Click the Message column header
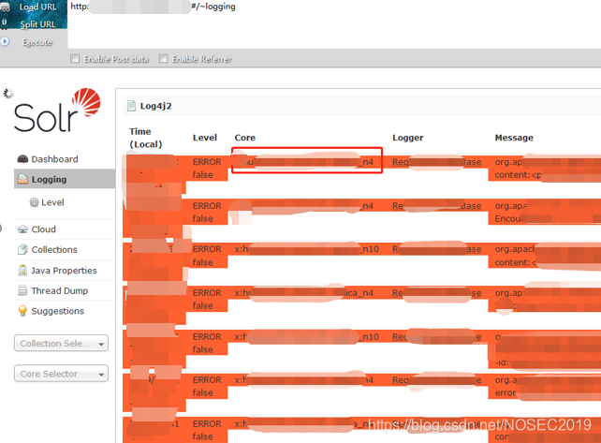This screenshot has width=601, height=443. (x=514, y=138)
